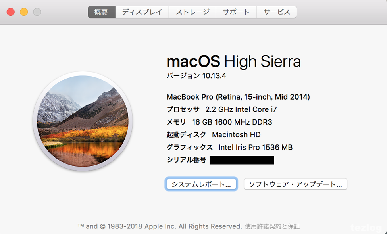
Task: Switch to the 概要 tab
Action: 102,12
